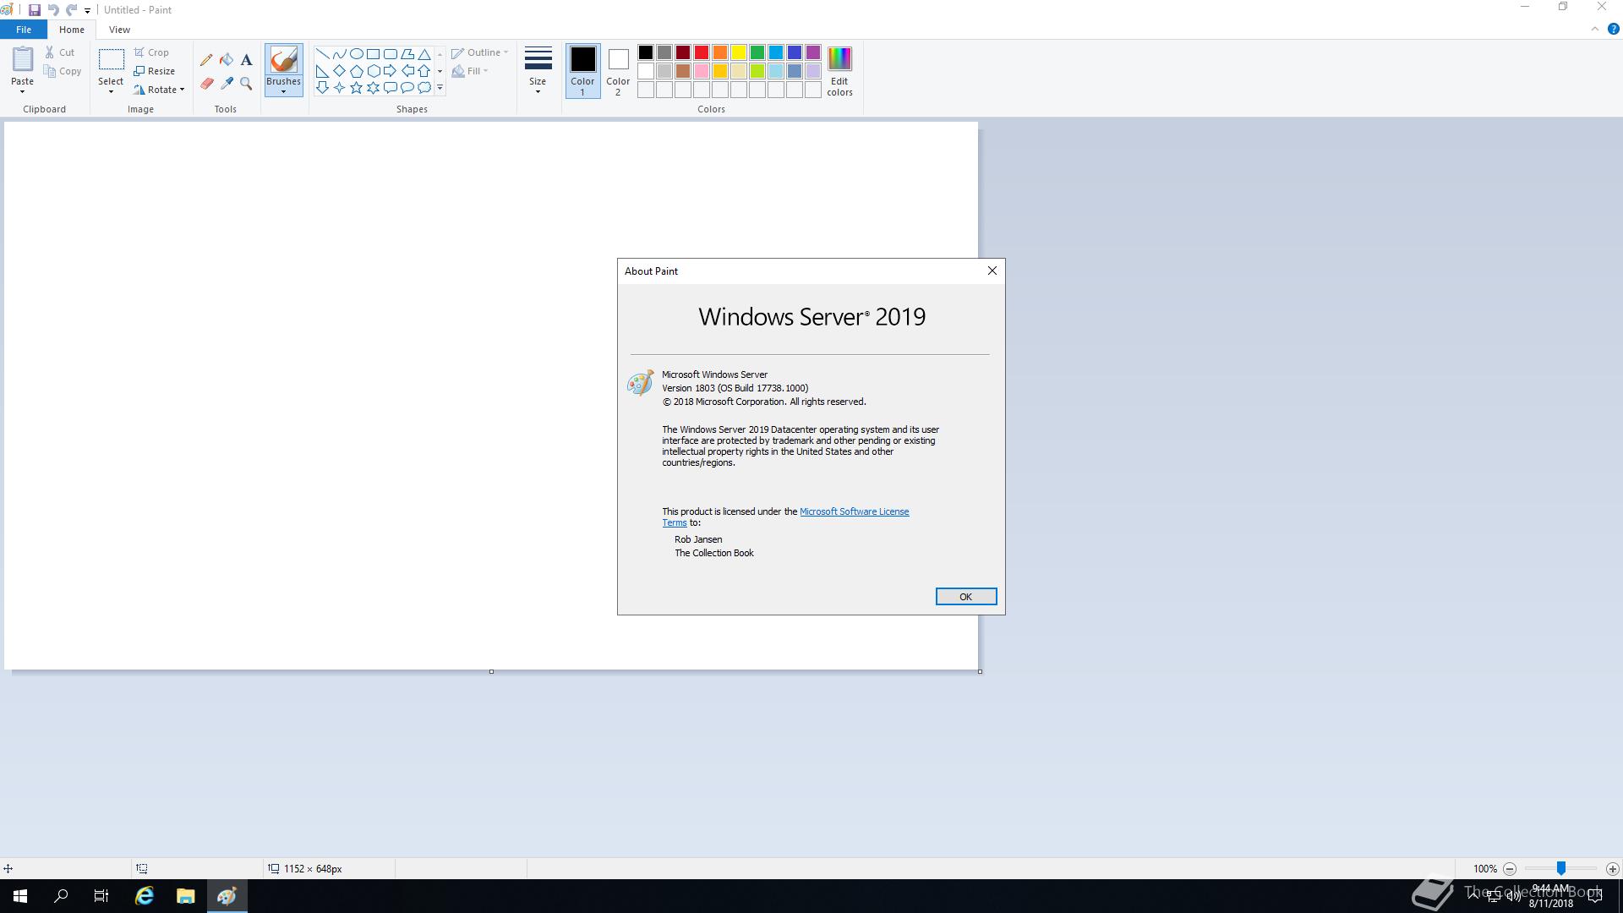1623x913 pixels.
Task: Open taskbar Search magnifier
Action: (x=61, y=896)
